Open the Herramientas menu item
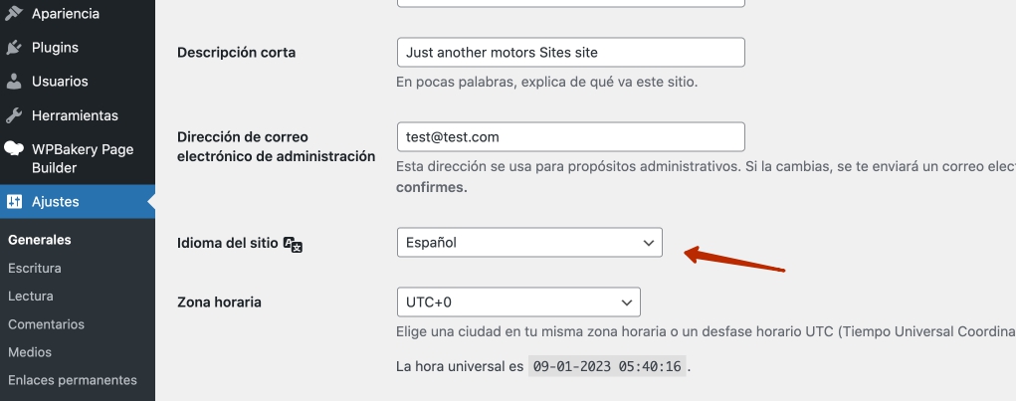Screen dimensions: 1016x401 point(75,115)
